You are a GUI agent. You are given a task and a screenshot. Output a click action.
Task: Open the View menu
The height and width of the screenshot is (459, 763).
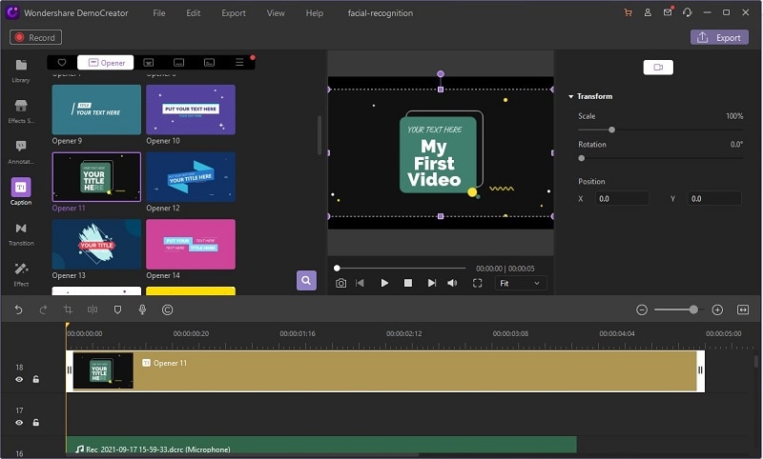pyautogui.click(x=276, y=13)
